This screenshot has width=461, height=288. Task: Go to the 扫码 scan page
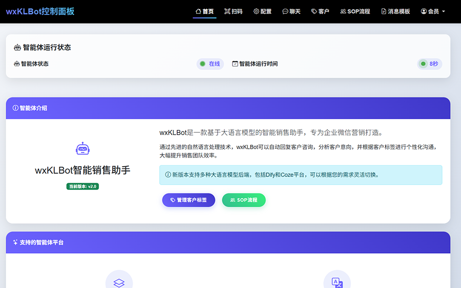pos(234,11)
